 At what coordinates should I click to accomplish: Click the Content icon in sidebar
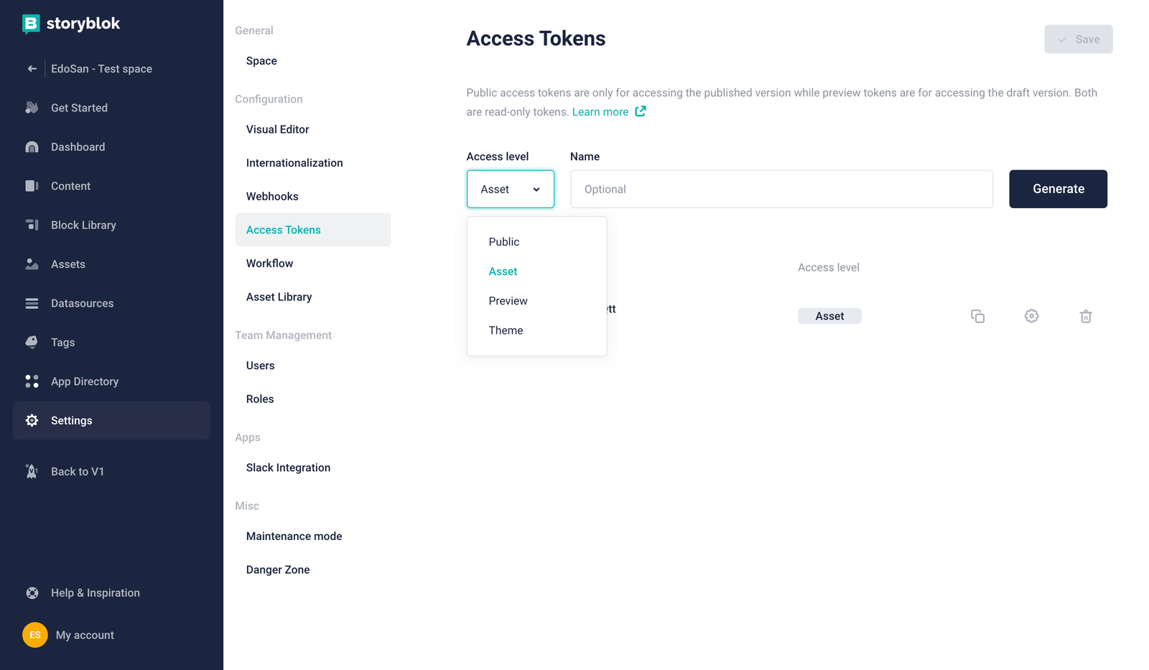click(x=32, y=186)
